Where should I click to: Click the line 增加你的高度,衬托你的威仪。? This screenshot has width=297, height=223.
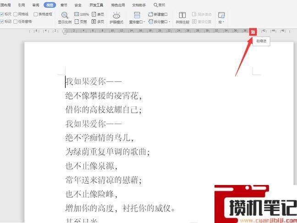[x=120, y=208]
